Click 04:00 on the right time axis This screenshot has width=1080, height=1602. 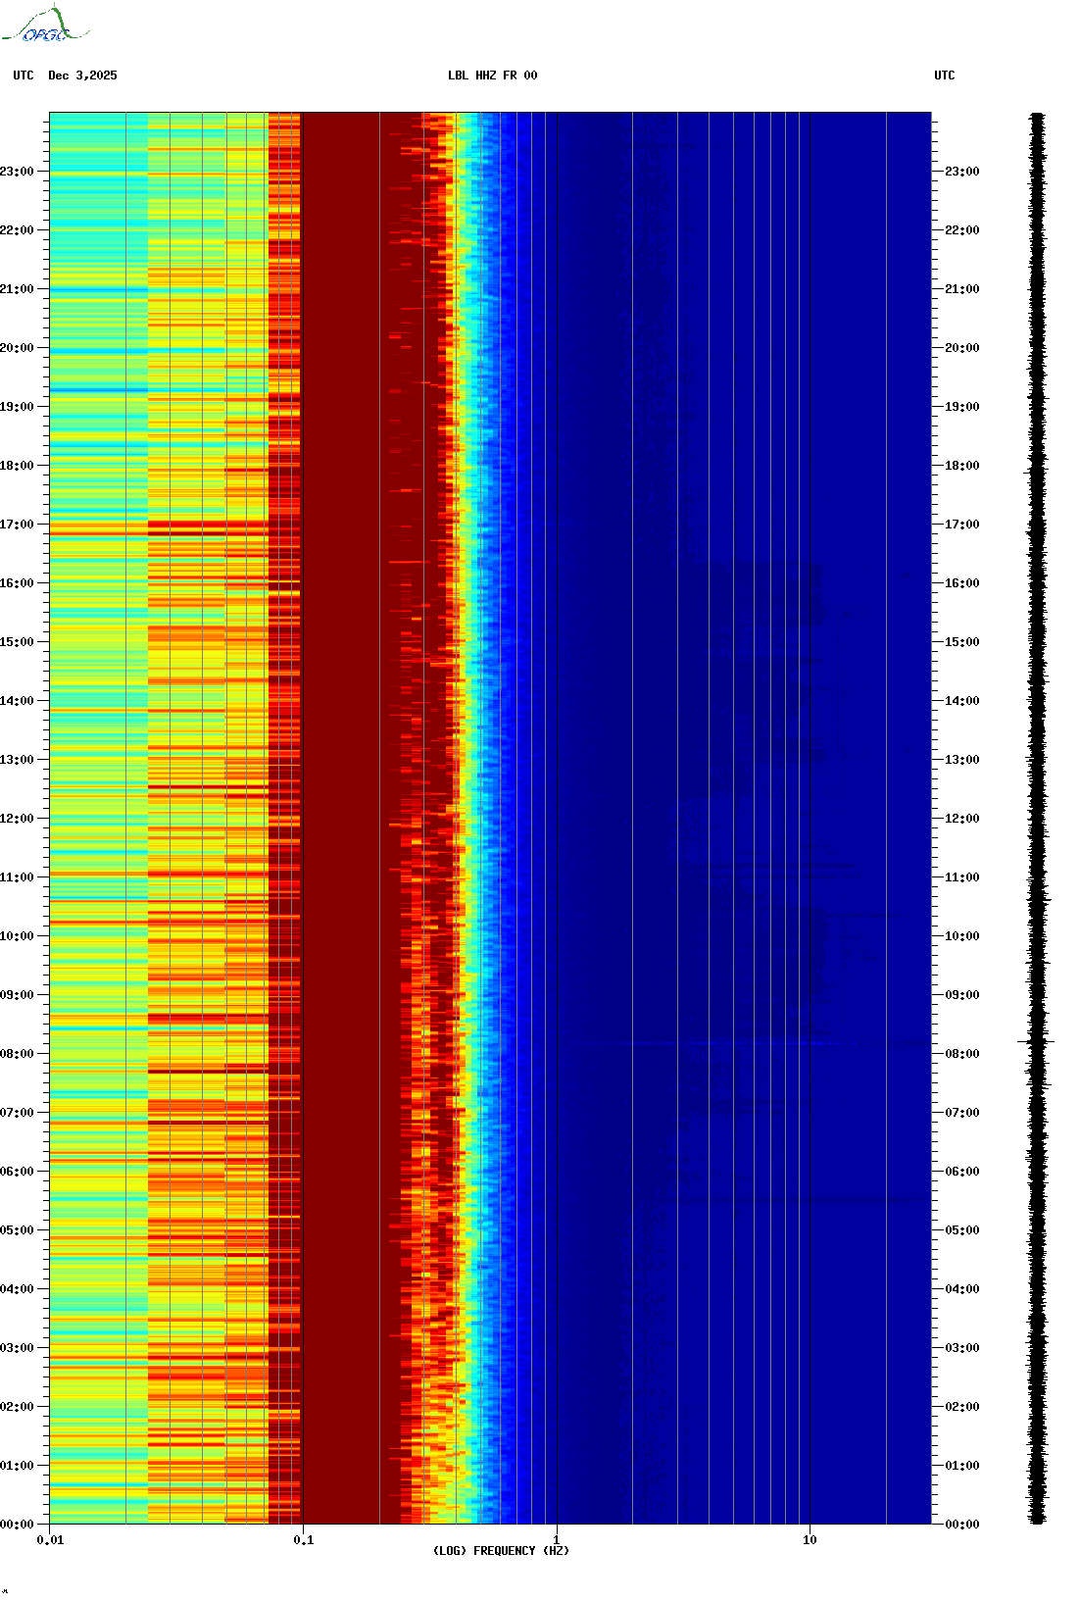962,1289
